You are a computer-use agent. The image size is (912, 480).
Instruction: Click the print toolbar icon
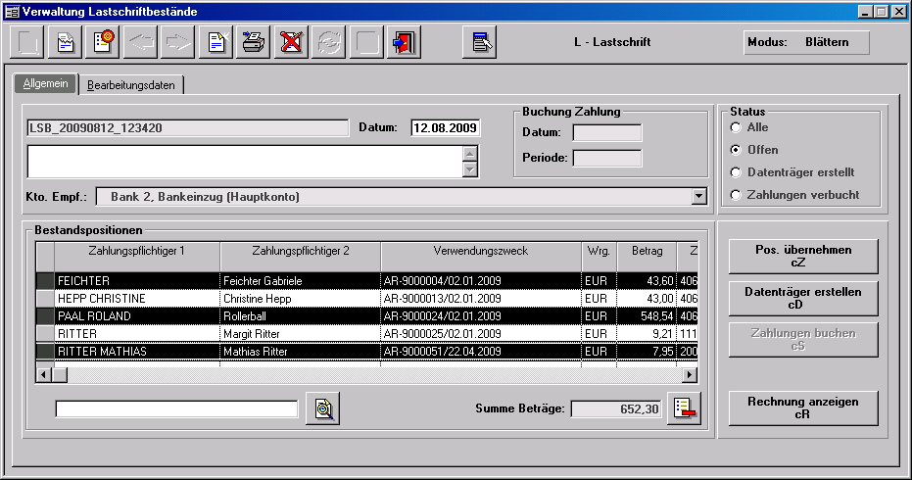tap(253, 43)
